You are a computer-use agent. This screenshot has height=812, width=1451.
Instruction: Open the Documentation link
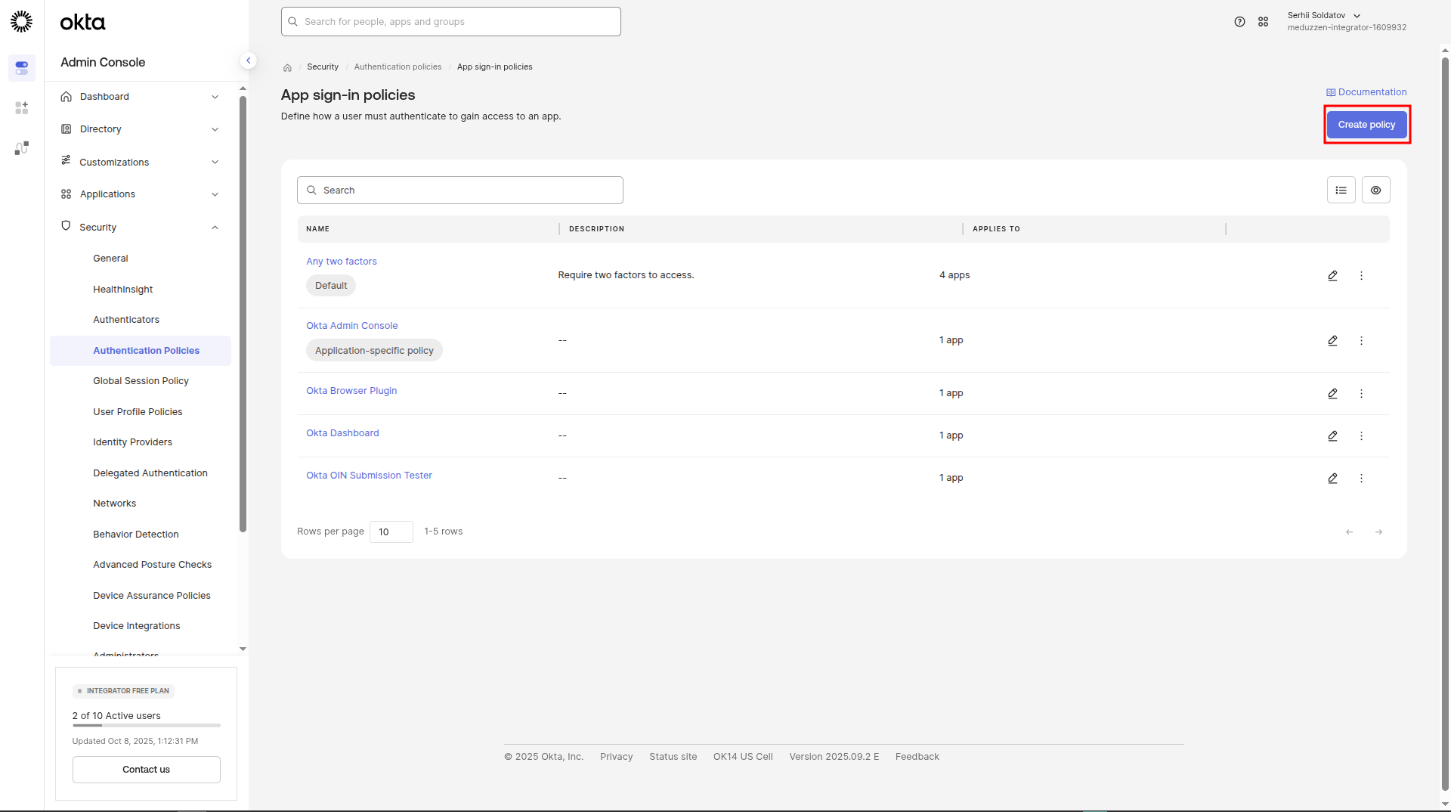coord(1366,92)
